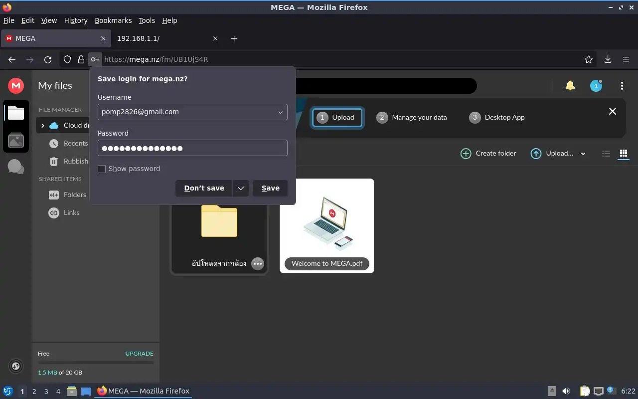Open the Firefox downloads panel
The height and width of the screenshot is (399, 638).
pos(608,59)
